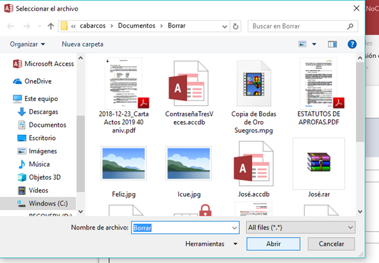Select cabarcos in the address path
Image resolution: width=379 pixels, height=263 pixels.
(93, 26)
